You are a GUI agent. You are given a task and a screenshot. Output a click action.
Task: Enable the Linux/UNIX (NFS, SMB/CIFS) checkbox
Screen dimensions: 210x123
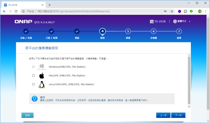click(x=33, y=84)
